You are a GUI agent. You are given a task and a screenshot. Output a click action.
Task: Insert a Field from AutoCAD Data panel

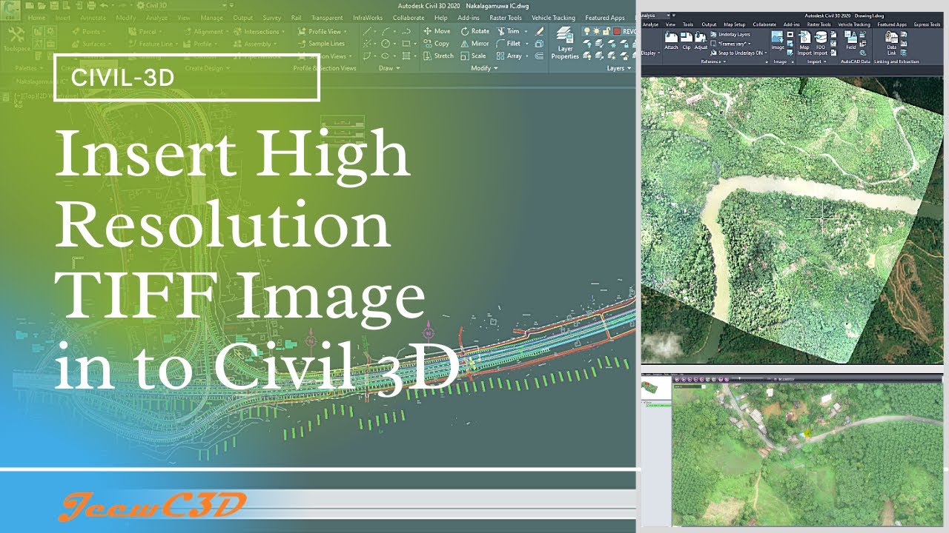click(x=851, y=40)
